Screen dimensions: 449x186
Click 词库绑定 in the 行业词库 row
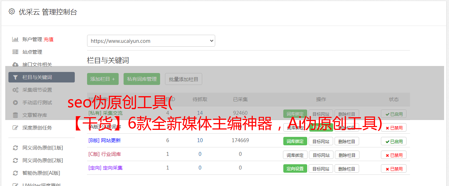coord(295,155)
